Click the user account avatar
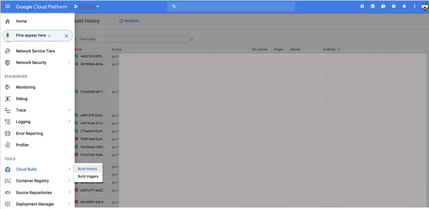 tap(425, 6)
